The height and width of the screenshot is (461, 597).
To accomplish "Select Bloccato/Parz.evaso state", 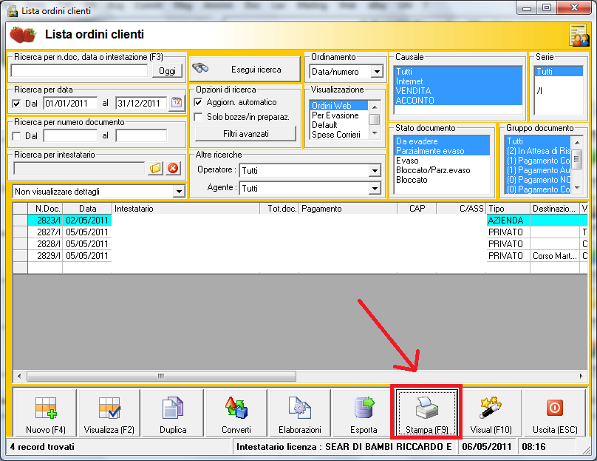I will (442, 170).
